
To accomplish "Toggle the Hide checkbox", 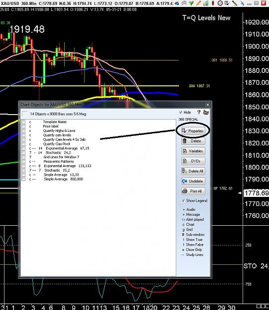I will tap(180, 112).
